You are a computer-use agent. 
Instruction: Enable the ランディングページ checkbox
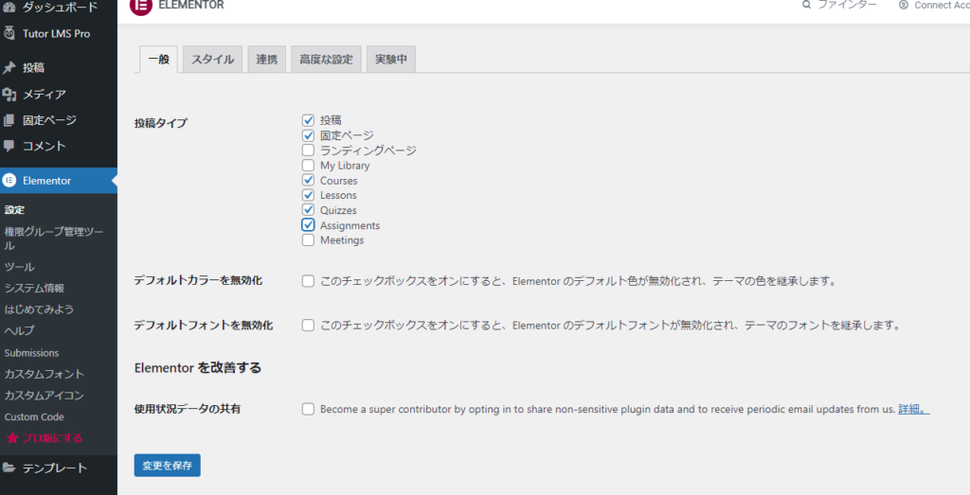coord(308,150)
